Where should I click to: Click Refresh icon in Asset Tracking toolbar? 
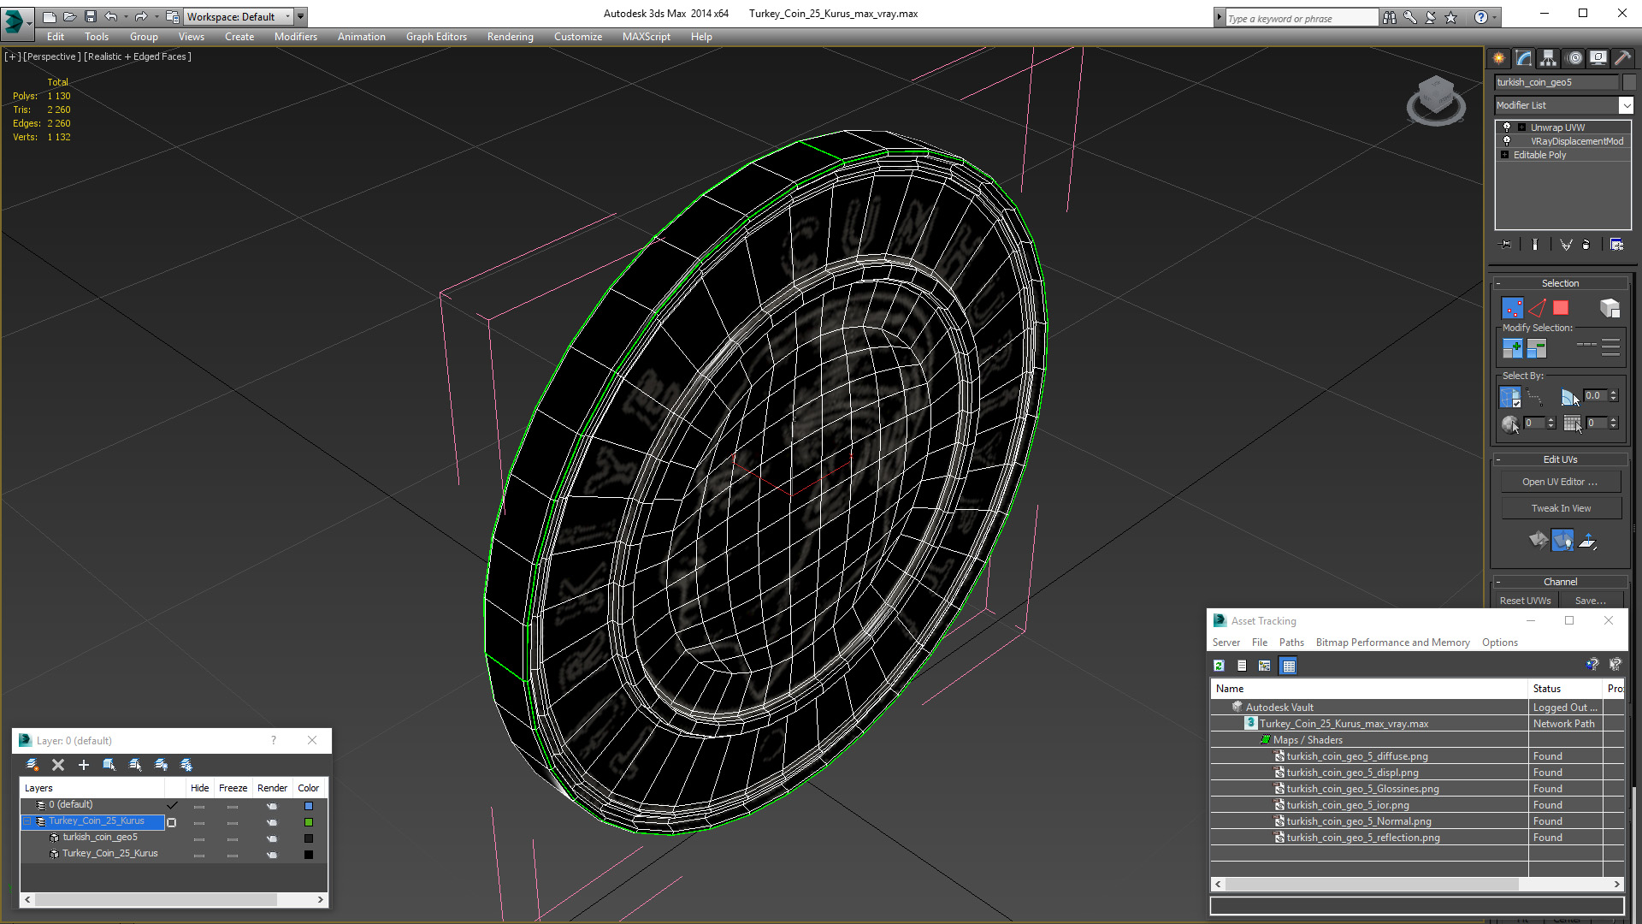pyautogui.click(x=1219, y=666)
